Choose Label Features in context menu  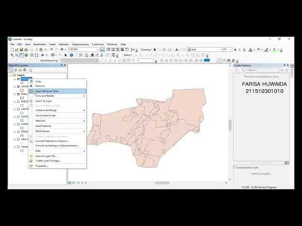57,126
